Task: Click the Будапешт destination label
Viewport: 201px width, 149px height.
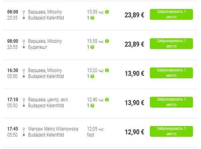Action: (37, 47)
